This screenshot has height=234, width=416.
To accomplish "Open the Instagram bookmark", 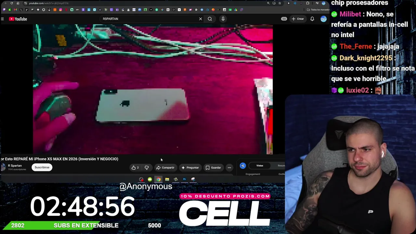I will [x=60, y=10].
